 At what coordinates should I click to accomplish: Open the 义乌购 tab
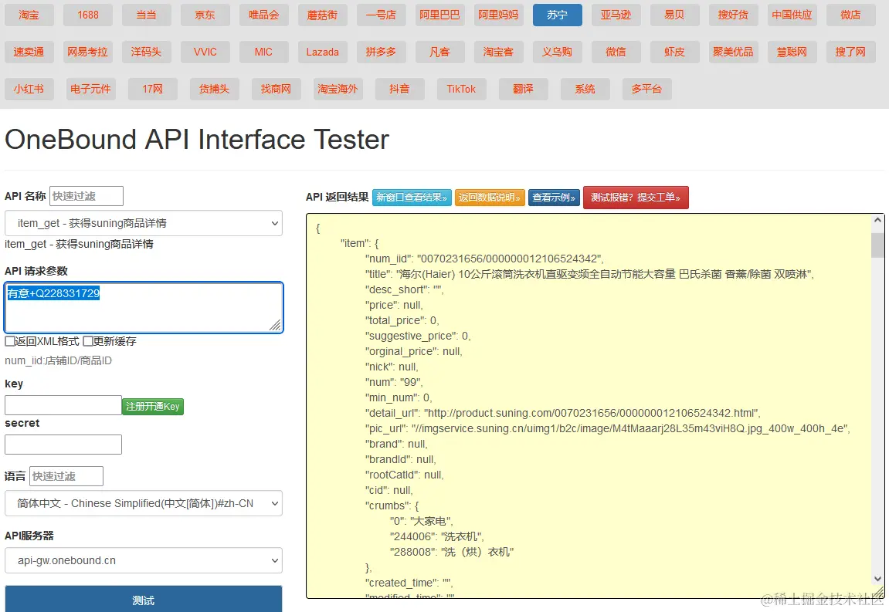[558, 52]
